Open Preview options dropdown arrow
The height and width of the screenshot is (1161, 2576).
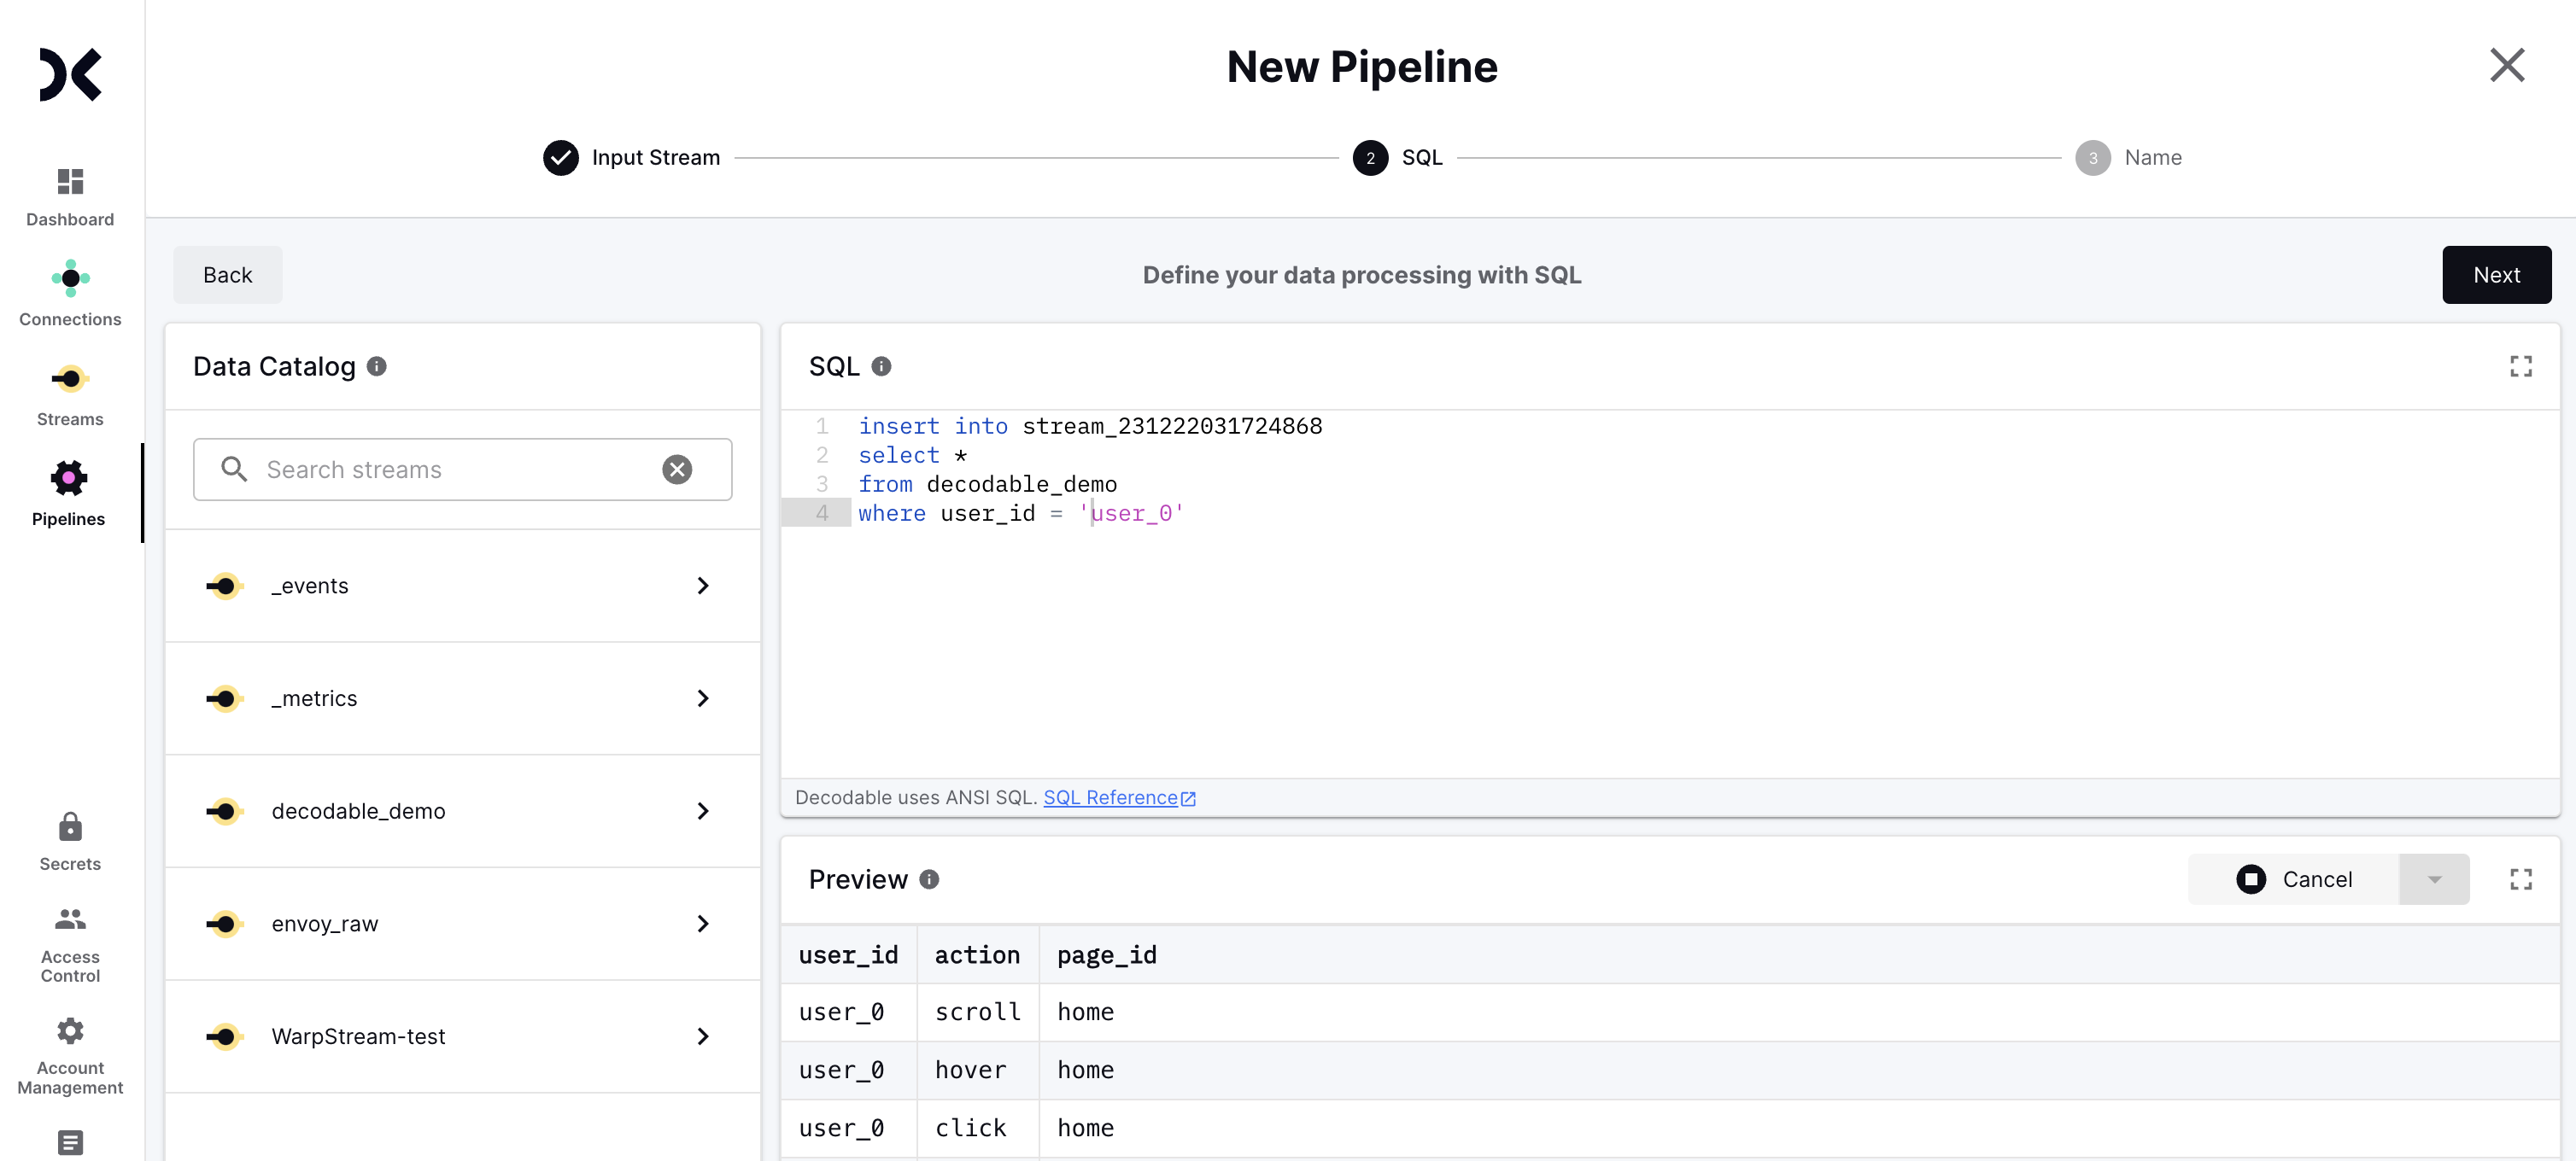2434,879
